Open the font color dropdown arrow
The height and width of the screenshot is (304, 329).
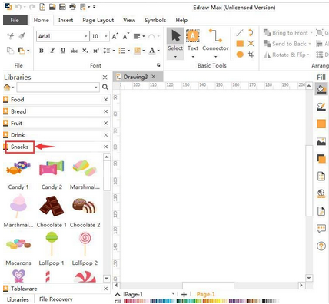[x=158, y=51]
